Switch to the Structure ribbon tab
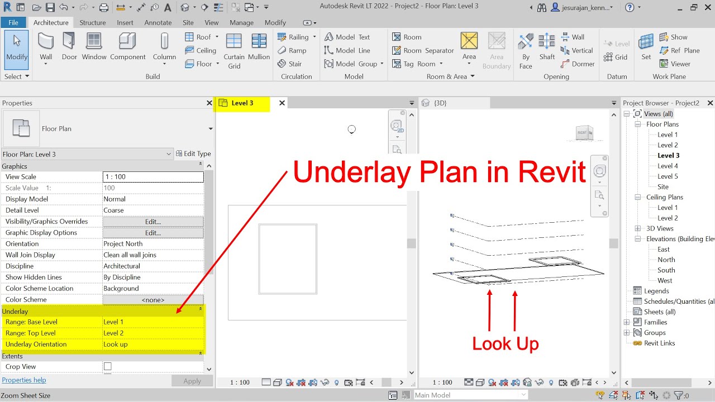Image resolution: width=715 pixels, height=402 pixels. [93, 22]
